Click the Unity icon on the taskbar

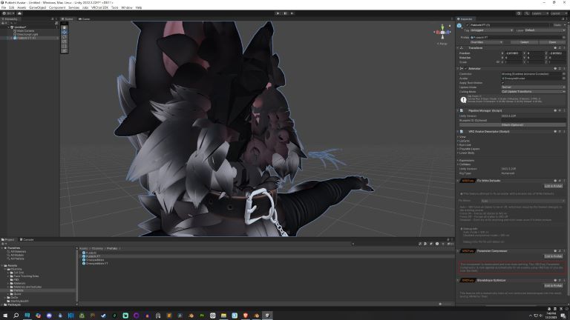coord(267,316)
